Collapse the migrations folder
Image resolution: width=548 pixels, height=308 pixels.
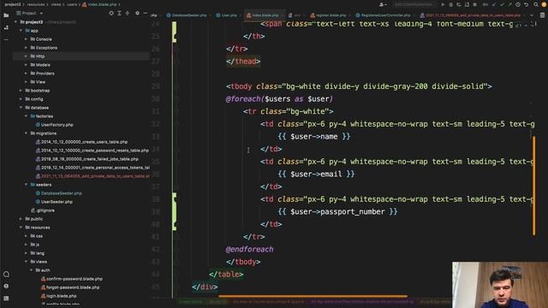point(26,133)
